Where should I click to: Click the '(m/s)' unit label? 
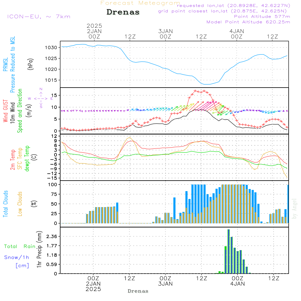(x=29, y=111)
